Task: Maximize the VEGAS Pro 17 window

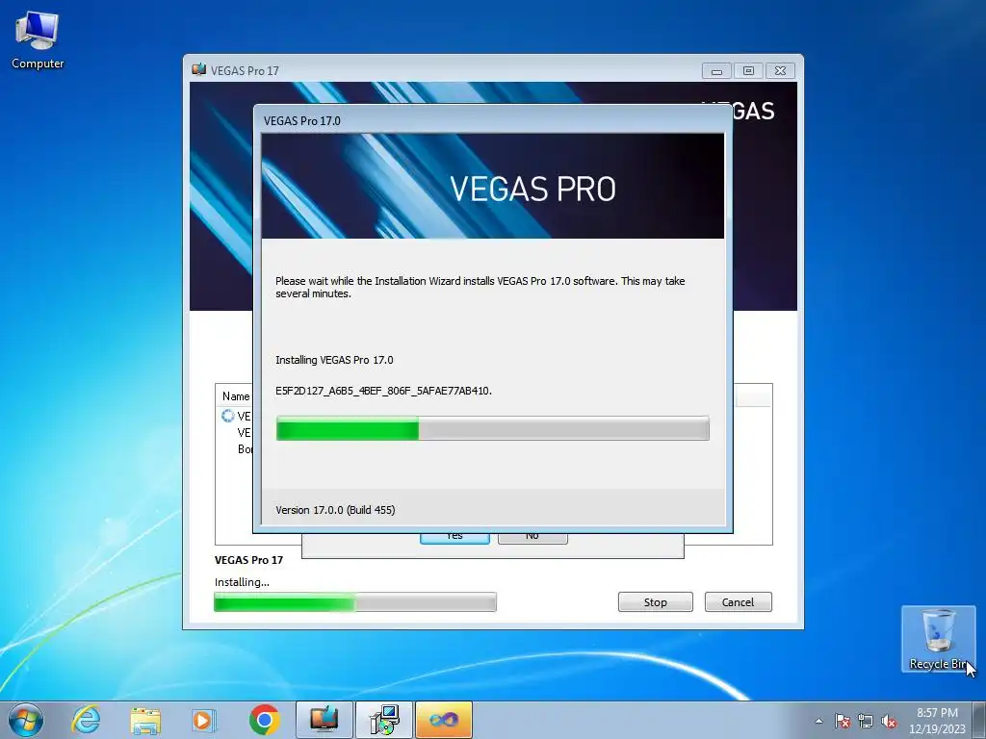Action: point(748,71)
